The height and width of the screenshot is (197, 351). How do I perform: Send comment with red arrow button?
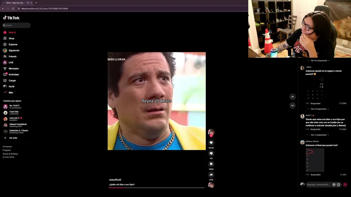coord(345,185)
